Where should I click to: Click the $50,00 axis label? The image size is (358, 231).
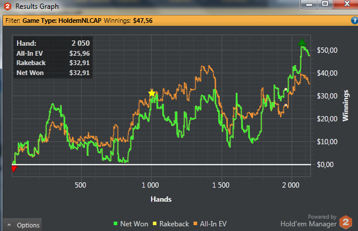327,50
